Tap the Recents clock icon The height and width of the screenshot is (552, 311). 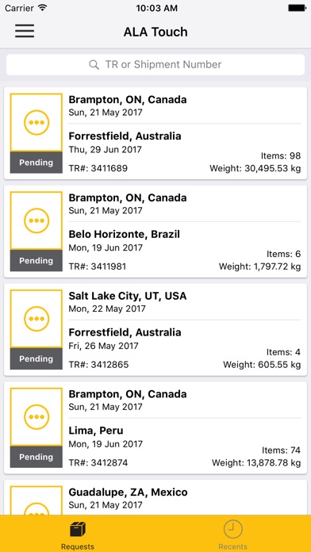point(232,529)
